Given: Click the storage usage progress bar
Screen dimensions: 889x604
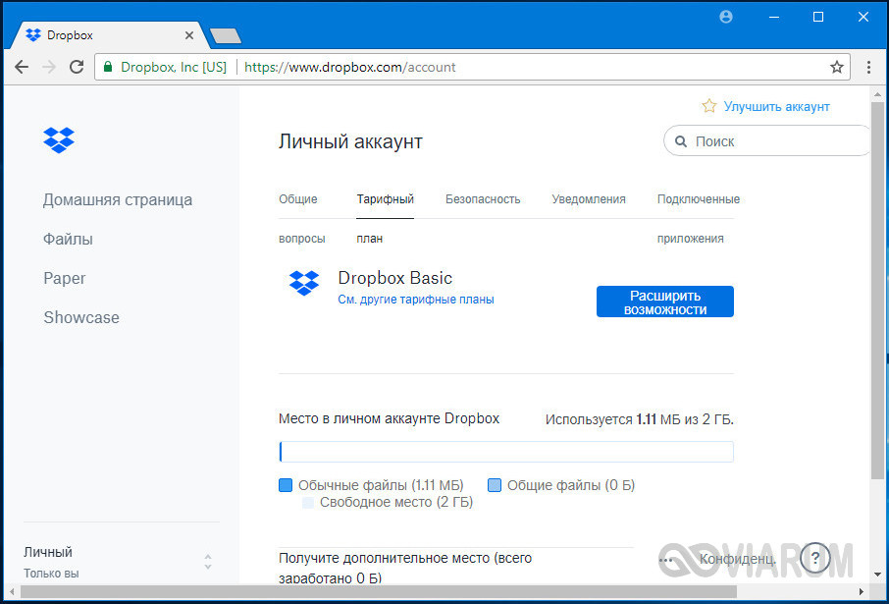Looking at the screenshot, I should [506, 452].
